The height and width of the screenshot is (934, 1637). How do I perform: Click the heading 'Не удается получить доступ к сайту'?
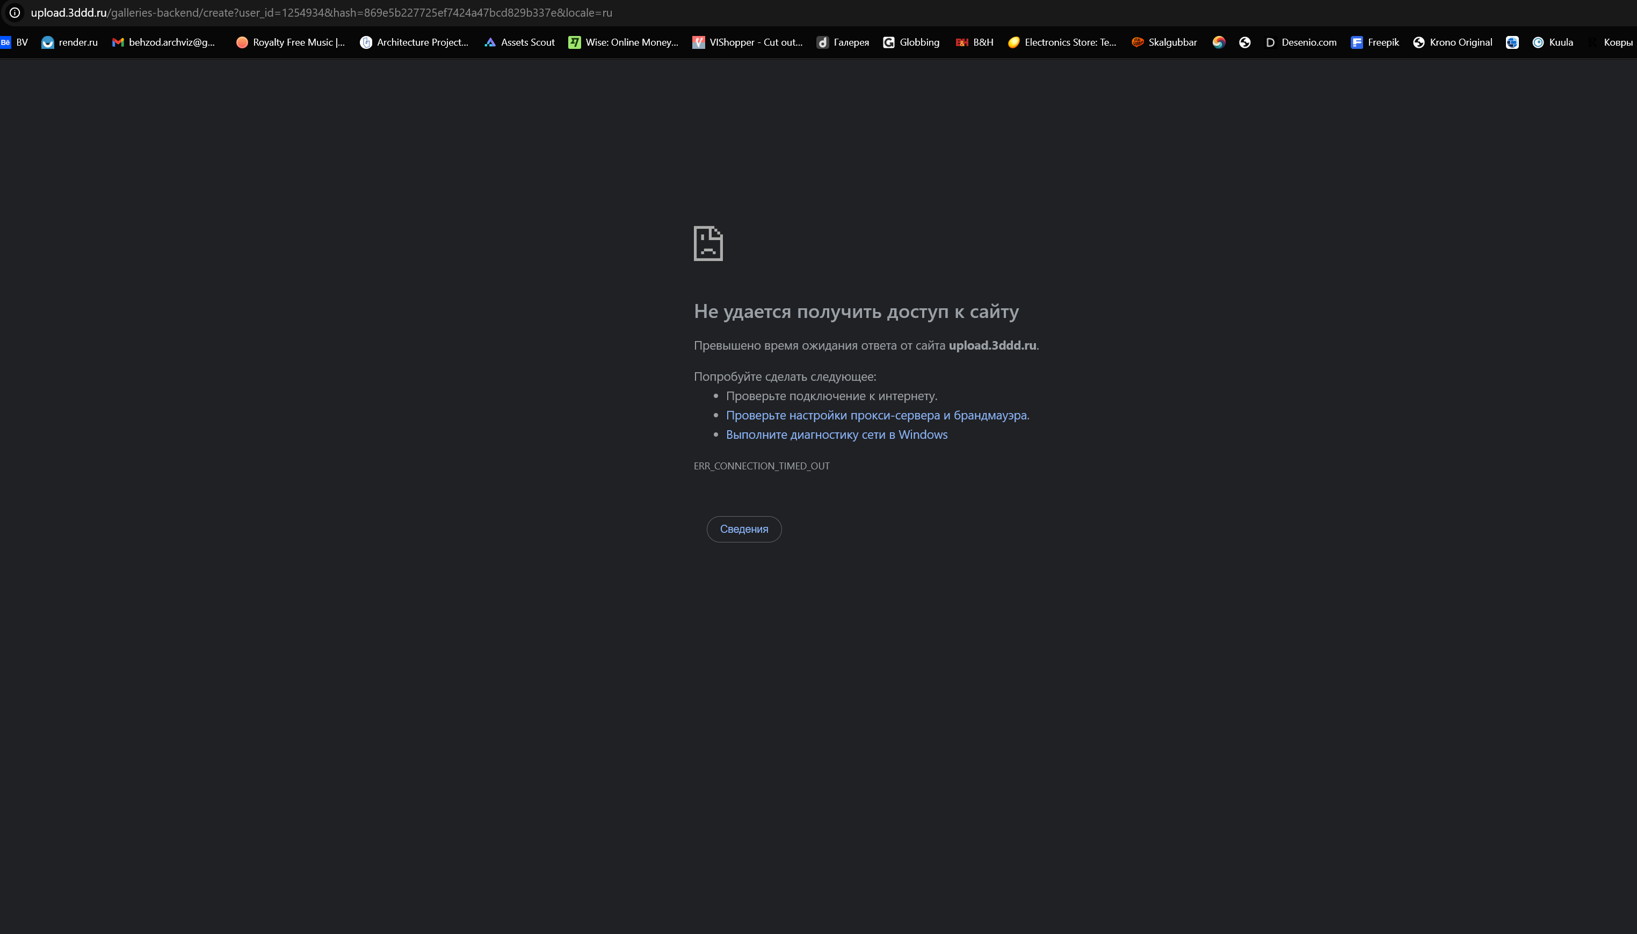tap(856, 311)
